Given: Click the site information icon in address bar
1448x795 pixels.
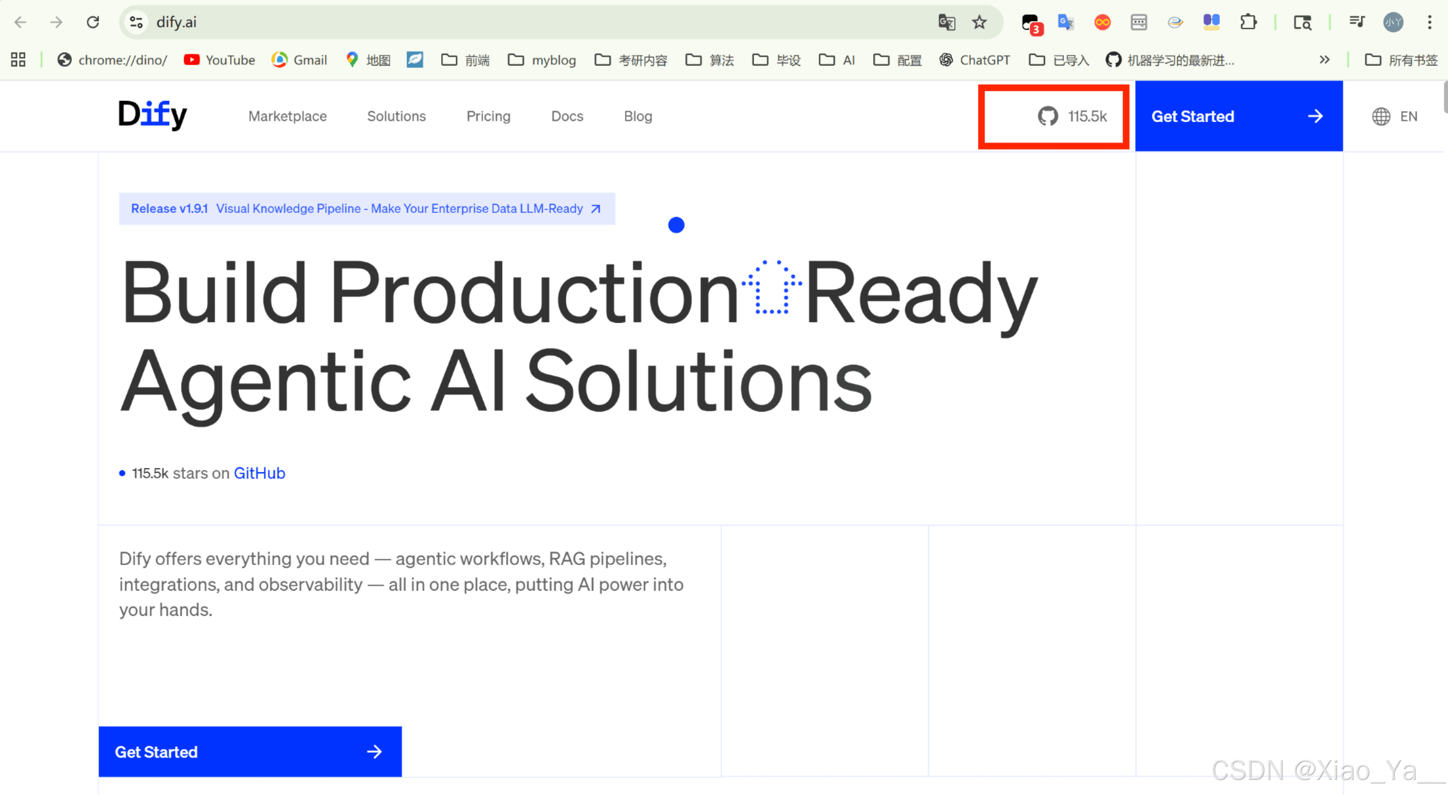Looking at the screenshot, I should click(137, 22).
